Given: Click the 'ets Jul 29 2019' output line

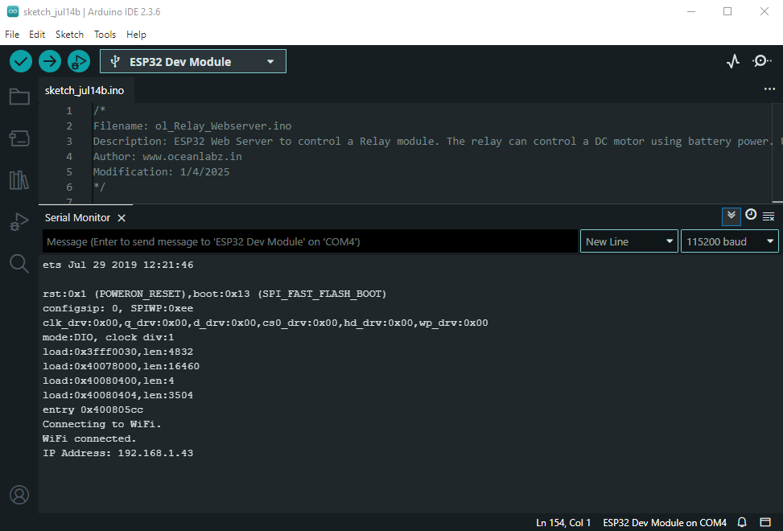Looking at the screenshot, I should coord(117,265).
